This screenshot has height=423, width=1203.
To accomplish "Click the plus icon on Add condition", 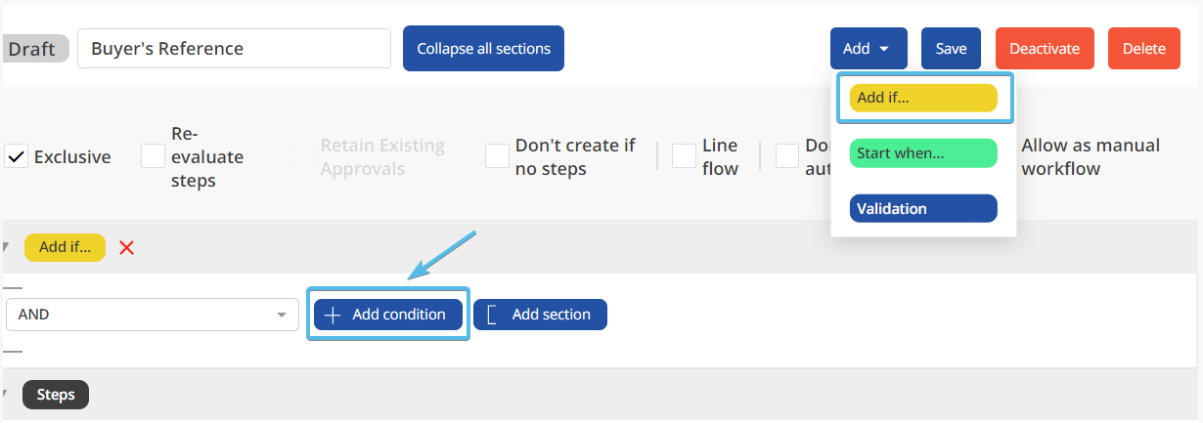I will [x=333, y=315].
